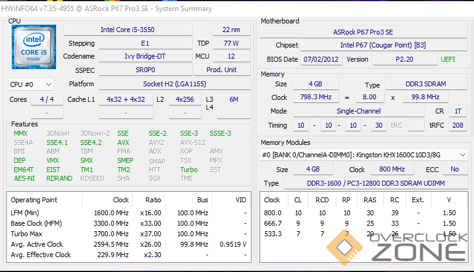Image resolution: width=474 pixels, height=272 pixels.
Task: Click the Intel Core i5-3550 name field
Action: [135, 30]
